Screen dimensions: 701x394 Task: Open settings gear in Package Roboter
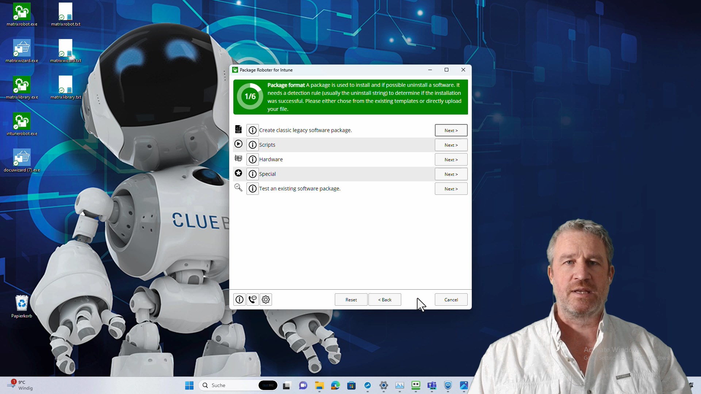[266, 300]
